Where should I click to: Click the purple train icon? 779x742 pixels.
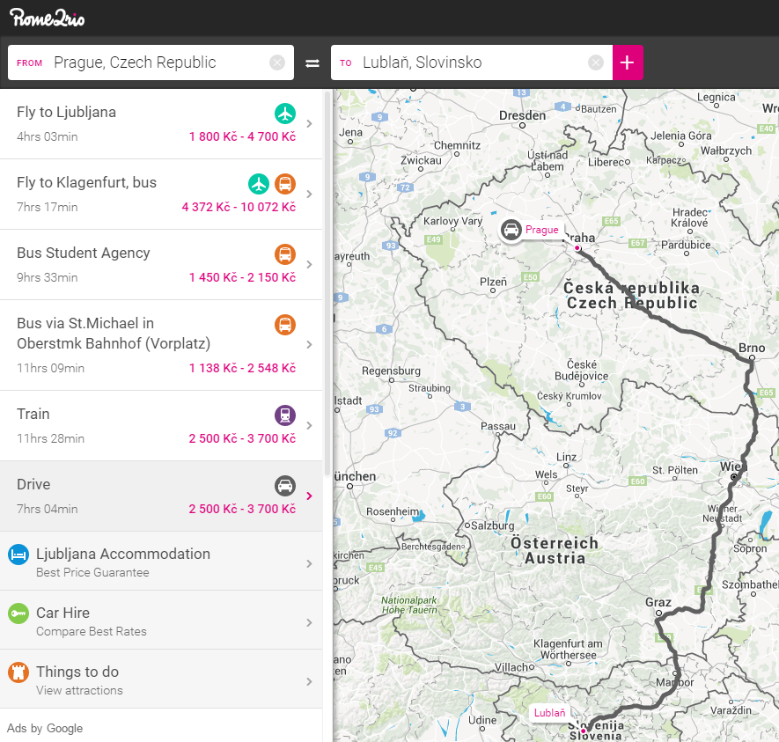coord(284,415)
